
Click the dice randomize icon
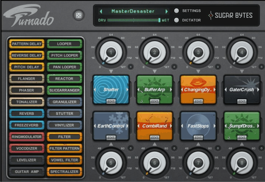79,16
